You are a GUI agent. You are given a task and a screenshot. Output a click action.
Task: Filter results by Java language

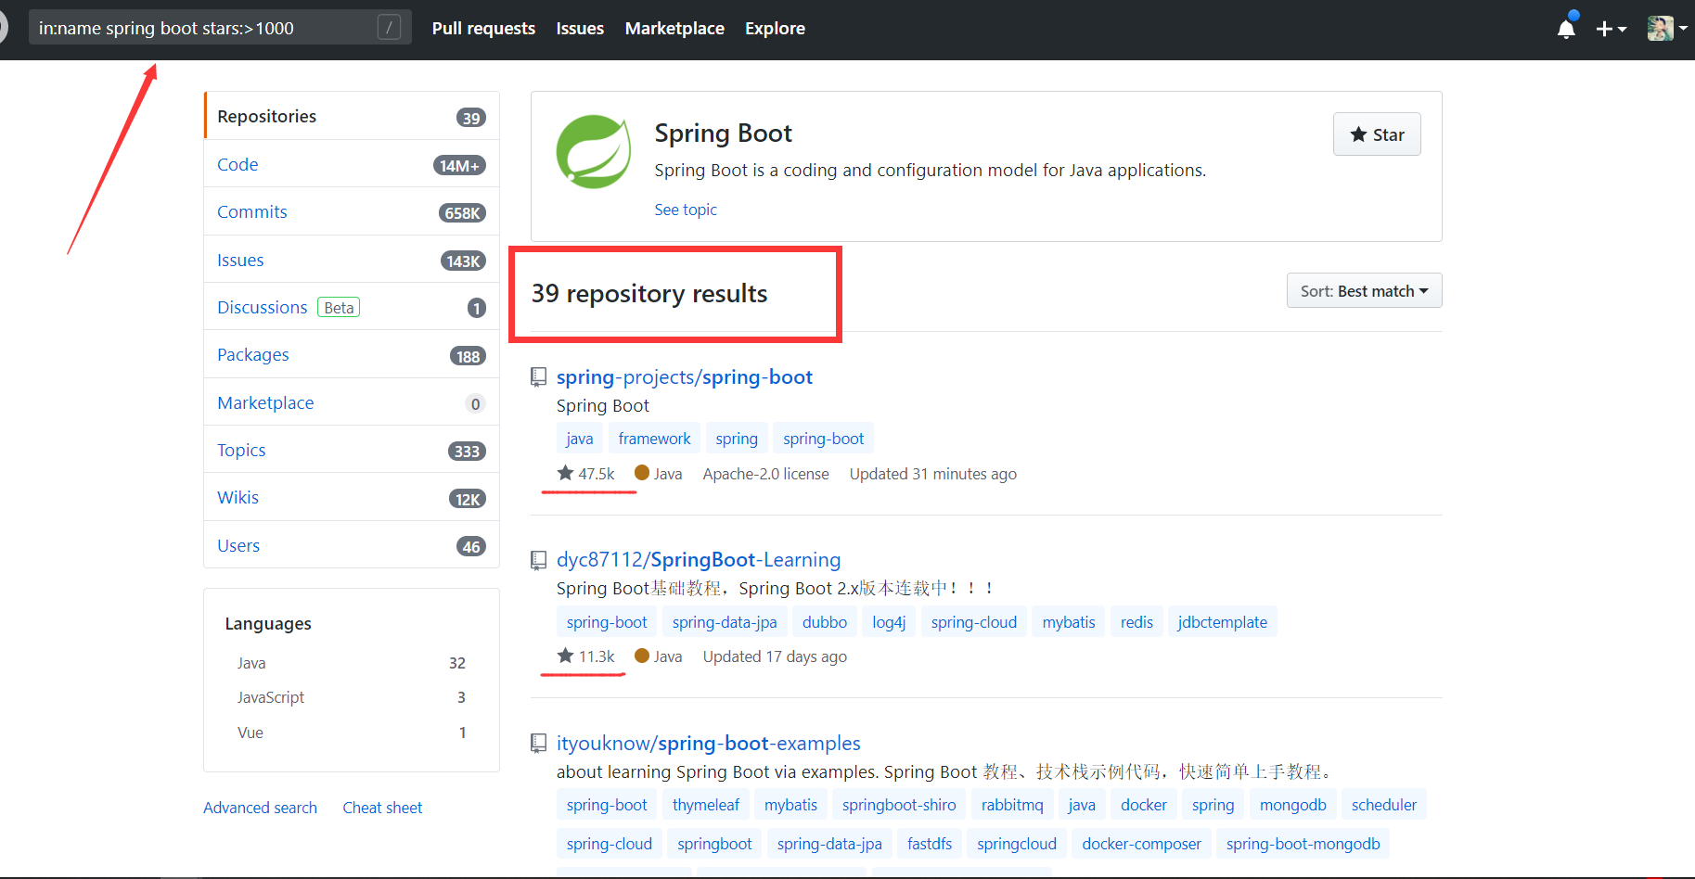click(352, 663)
